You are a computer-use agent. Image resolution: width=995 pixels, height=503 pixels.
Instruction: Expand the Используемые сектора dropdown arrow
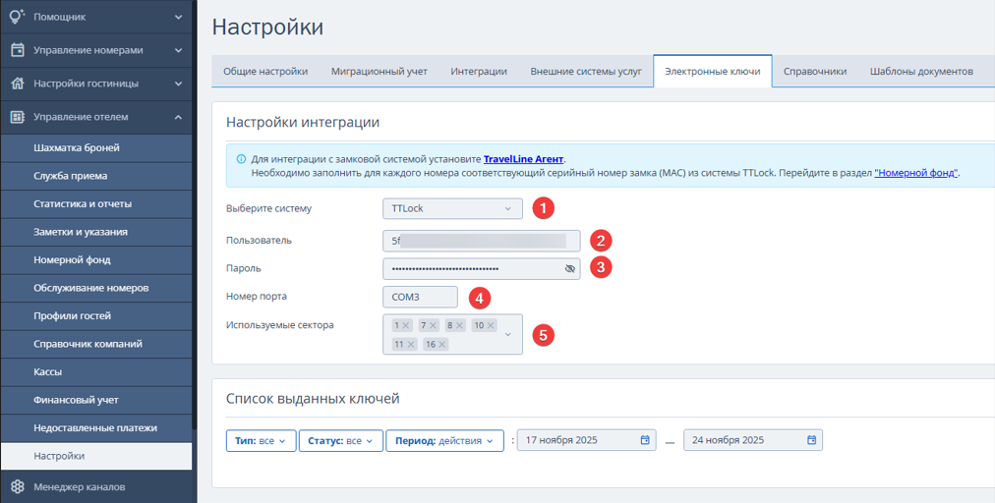click(507, 335)
